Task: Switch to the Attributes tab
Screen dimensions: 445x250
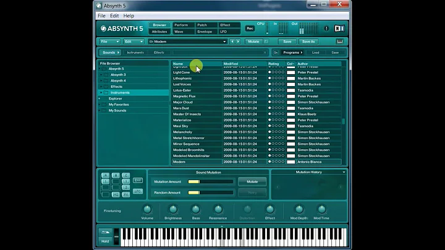Action: (159, 32)
